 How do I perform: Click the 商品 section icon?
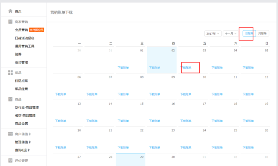(10, 99)
